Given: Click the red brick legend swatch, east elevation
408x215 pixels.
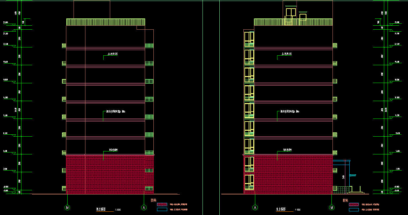Looking at the screenshot, I should 354,204.
